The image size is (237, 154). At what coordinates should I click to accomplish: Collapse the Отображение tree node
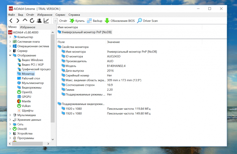coord(10,55)
